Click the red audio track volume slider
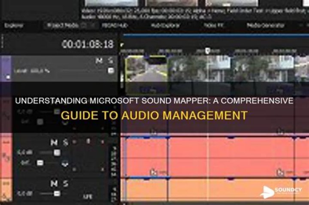The width and height of the screenshot is (309, 205). [x=56, y=153]
